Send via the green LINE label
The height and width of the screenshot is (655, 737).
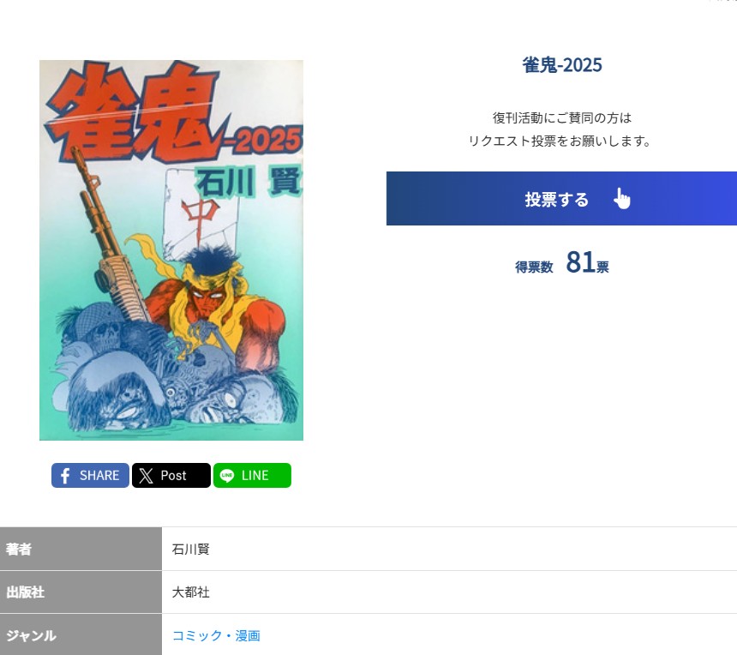(255, 475)
